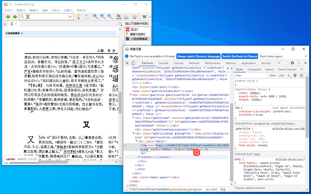The width and height of the screenshot is (311, 194).
Task: Click the Don't show again link
Action: click(271, 56)
